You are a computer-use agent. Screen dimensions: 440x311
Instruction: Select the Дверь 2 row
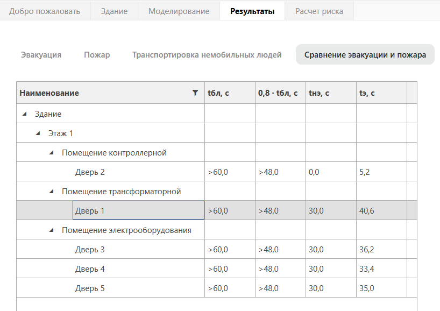click(217, 172)
